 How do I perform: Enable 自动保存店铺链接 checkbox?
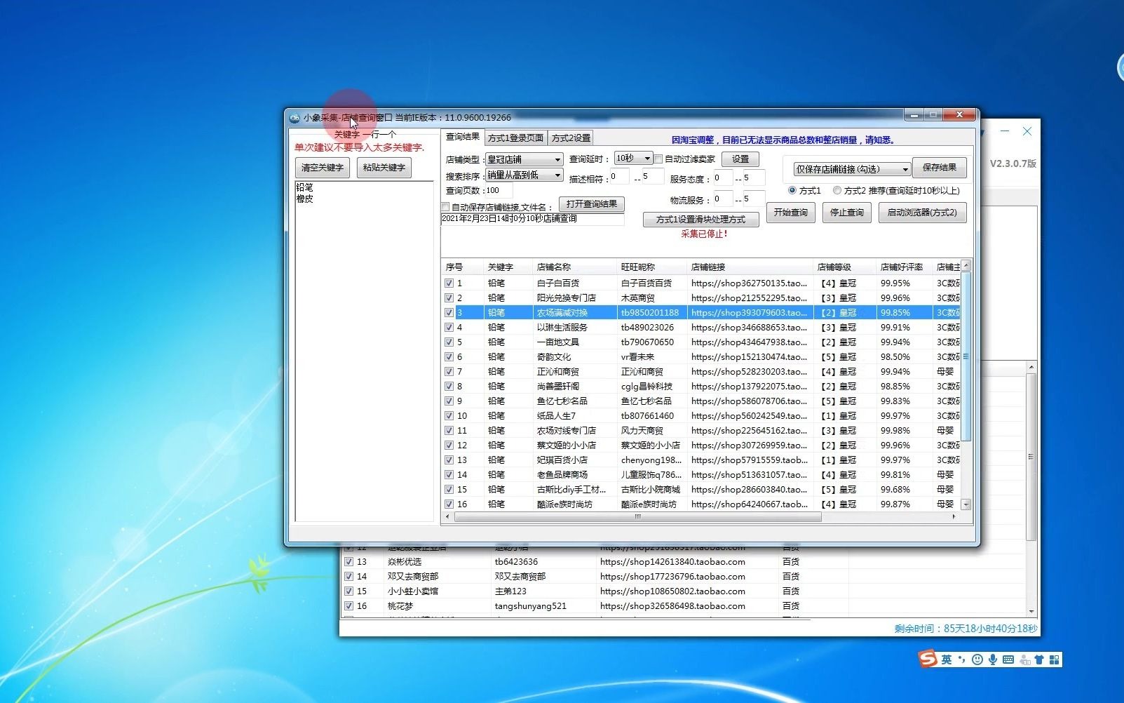[445, 207]
